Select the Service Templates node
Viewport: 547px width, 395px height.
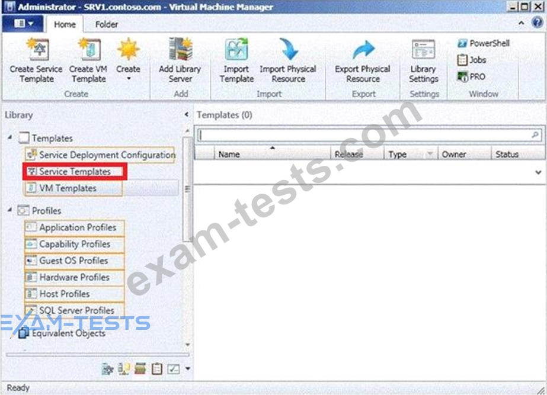coord(75,172)
